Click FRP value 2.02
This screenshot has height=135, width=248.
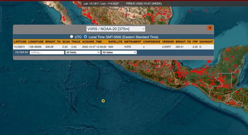(195, 47)
